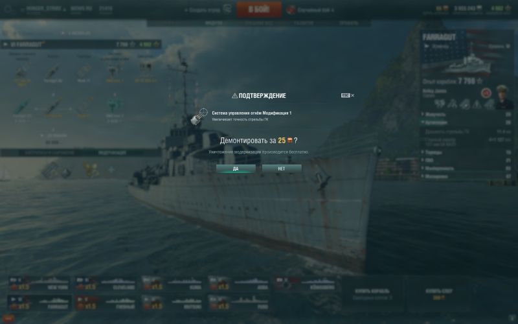Select the New York ship in the carousel
The height and width of the screenshot is (324, 518).
39,284
